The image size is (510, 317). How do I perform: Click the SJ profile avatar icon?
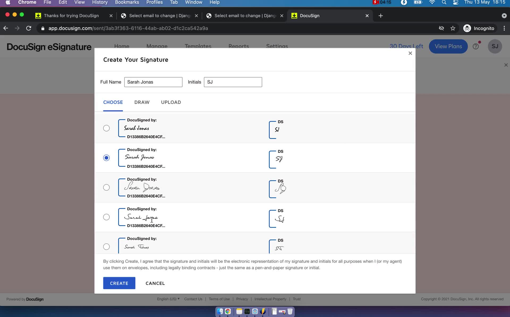click(495, 46)
